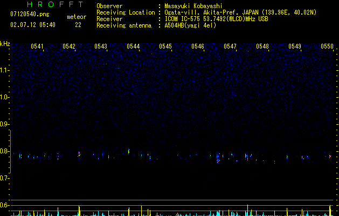Click the 0543 time marker
Screen dimensions: 339x216
pos(101,46)
